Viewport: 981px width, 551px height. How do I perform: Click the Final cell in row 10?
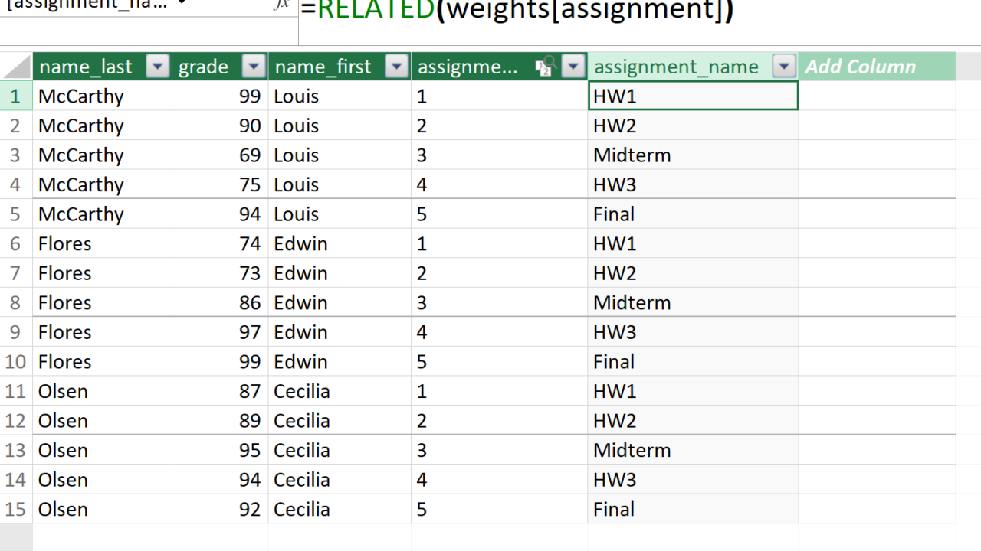pyautogui.click(x=693, y=361)
